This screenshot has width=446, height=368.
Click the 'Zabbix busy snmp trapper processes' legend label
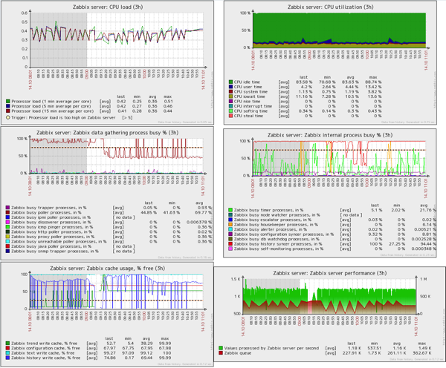click(55, 252)
